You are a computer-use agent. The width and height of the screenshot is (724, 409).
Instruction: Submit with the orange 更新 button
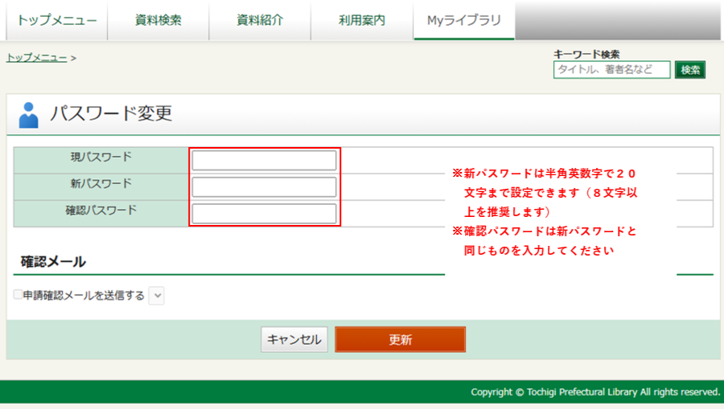coord(400,340)
